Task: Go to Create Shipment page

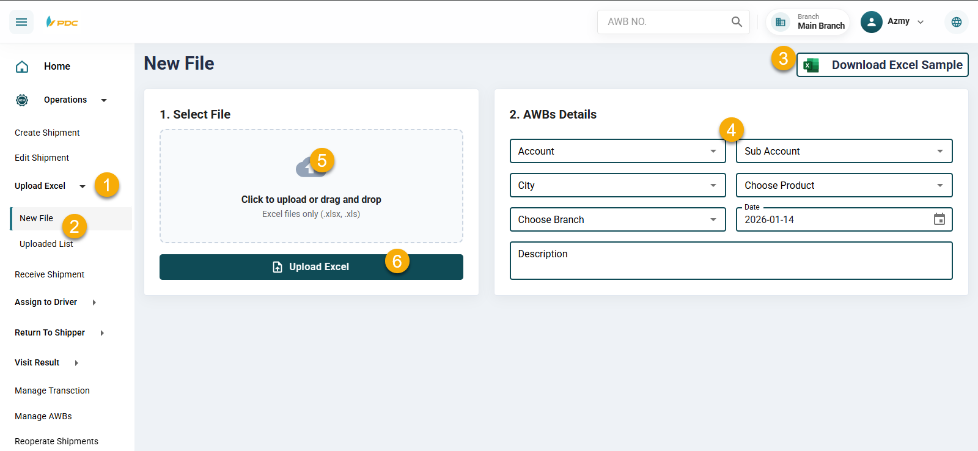Action: (47, 133)
